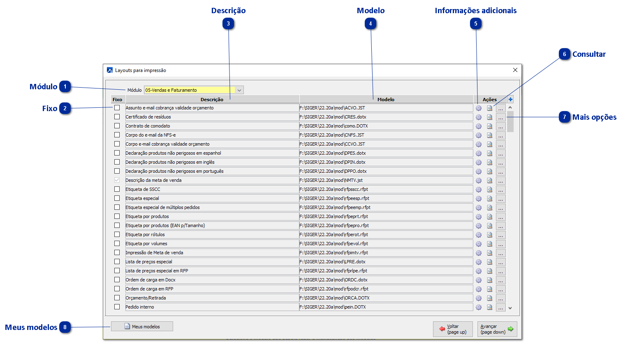
Task: Mark Pedido interno as Fixo
Action: pos(117,307)
